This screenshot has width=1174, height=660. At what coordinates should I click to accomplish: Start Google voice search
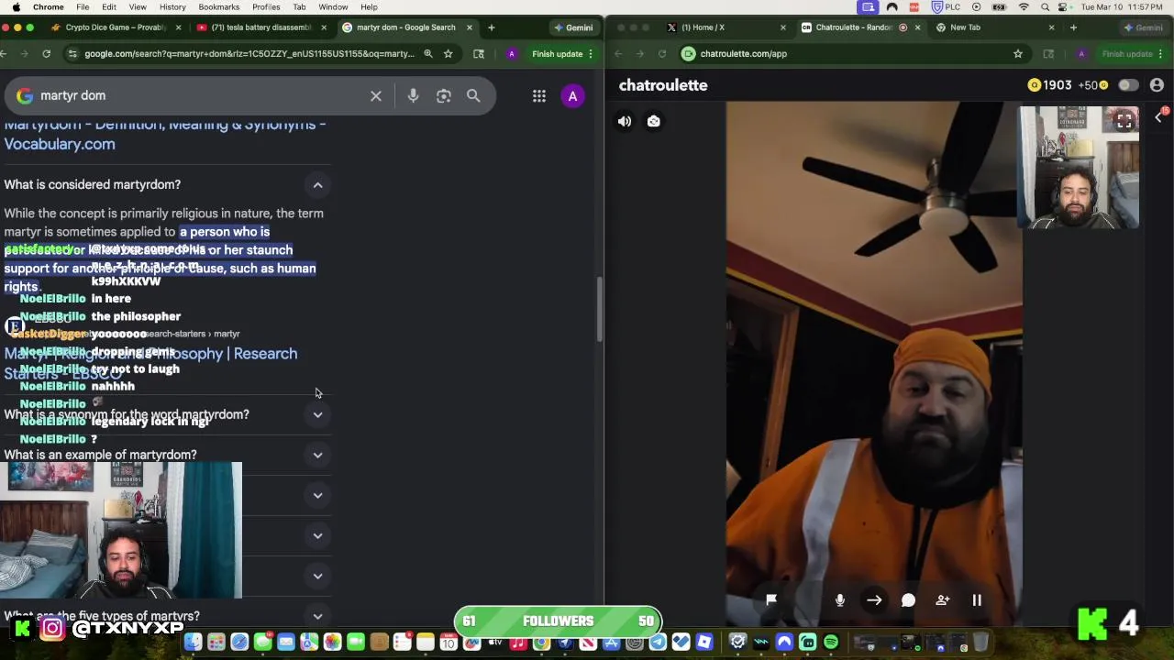click(413, 95)
